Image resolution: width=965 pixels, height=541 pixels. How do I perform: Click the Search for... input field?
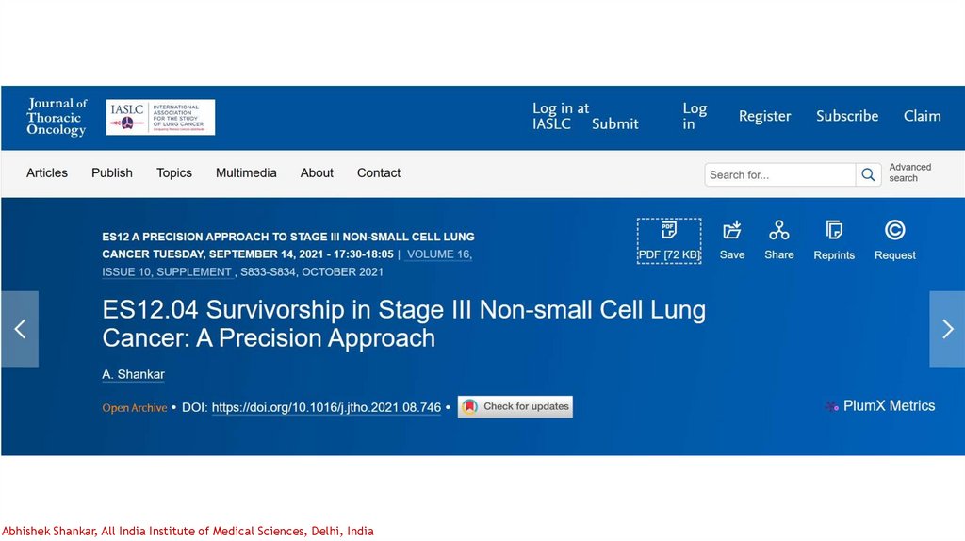[779, 175]
